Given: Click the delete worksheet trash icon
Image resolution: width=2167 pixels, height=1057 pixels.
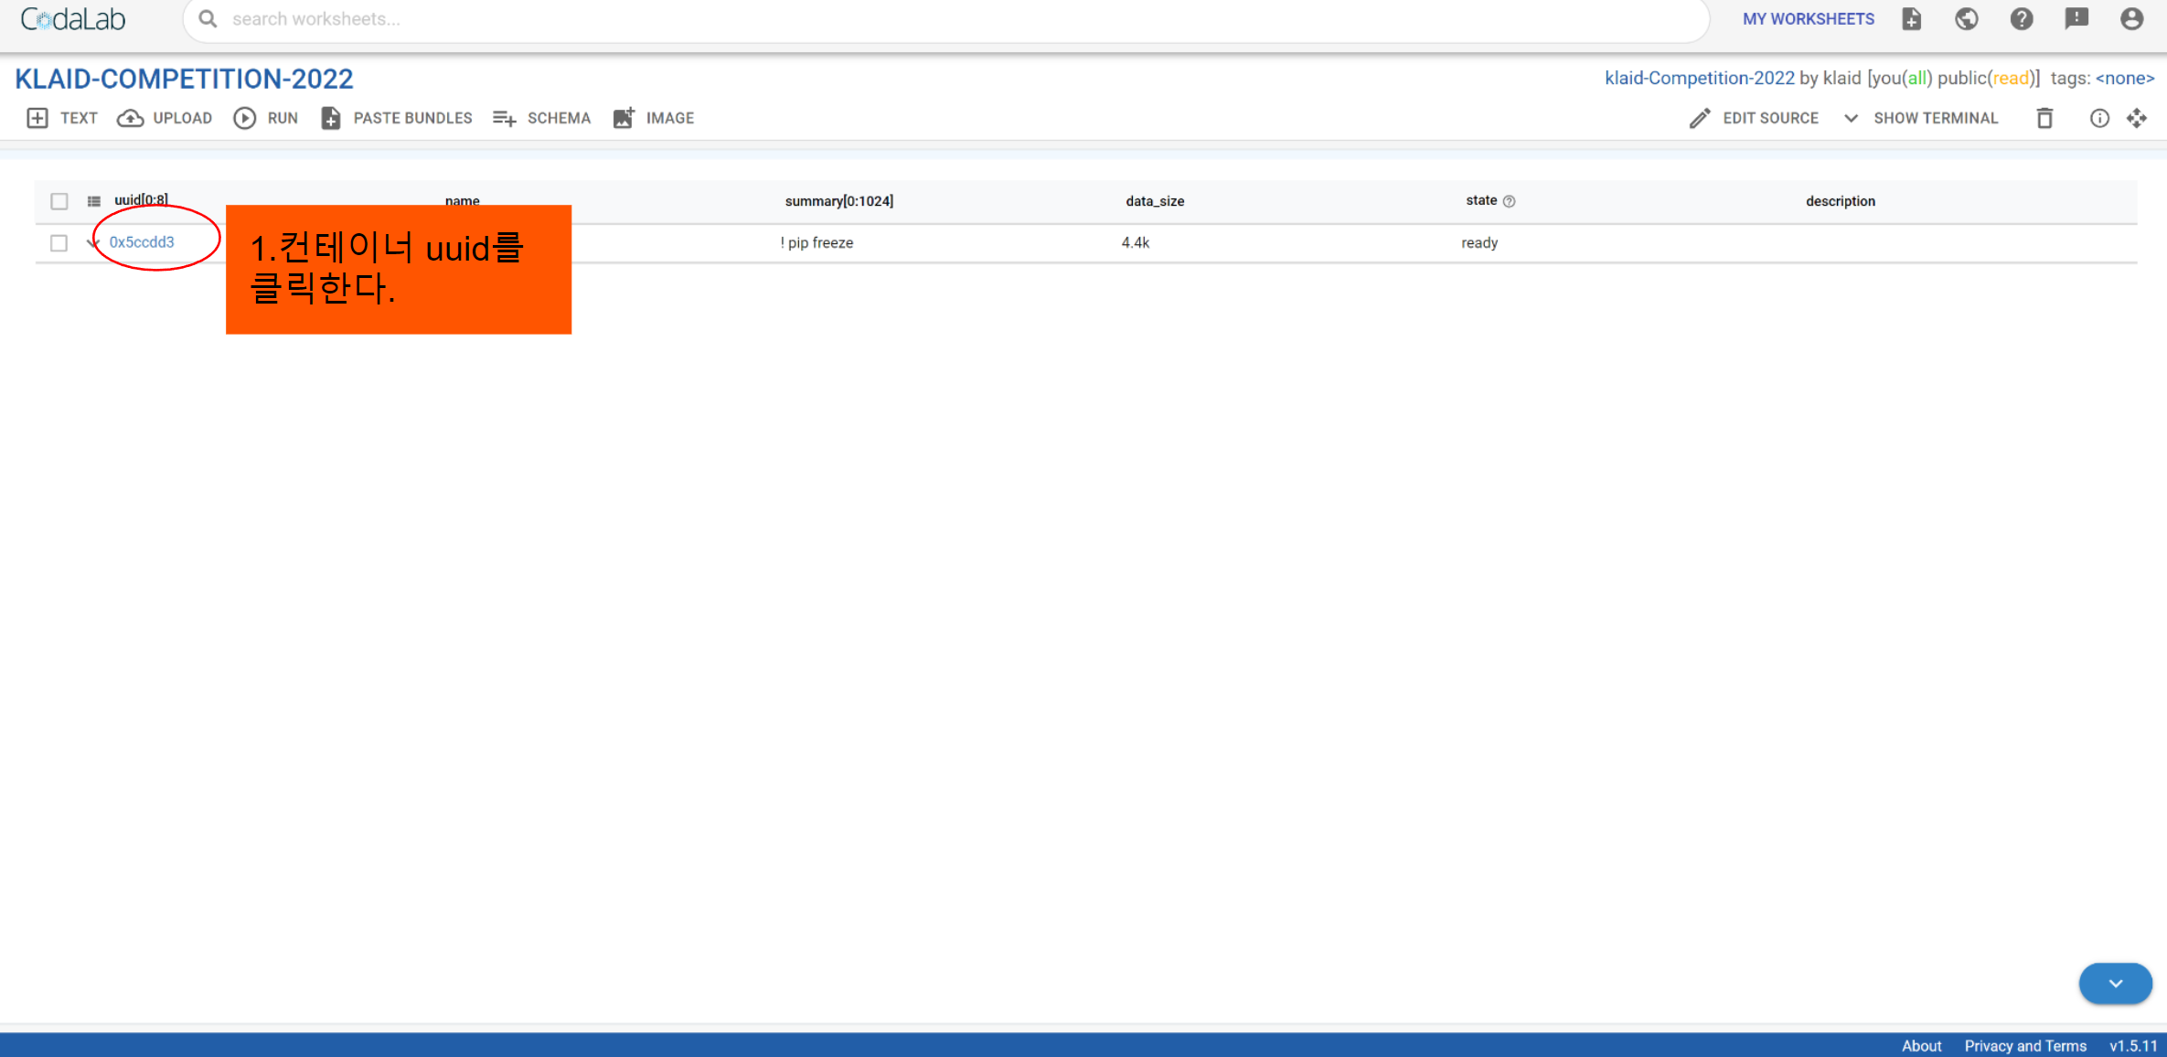Looking at the screenshot, I should tap(2045, 118).
